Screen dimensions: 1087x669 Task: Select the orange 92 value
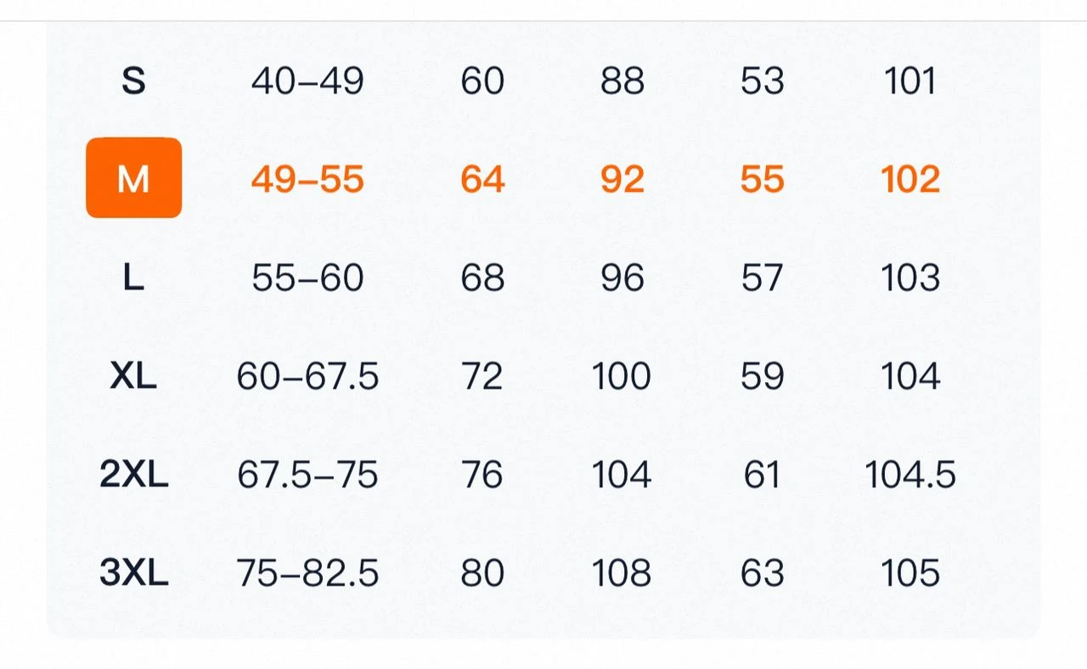(622, 179)
